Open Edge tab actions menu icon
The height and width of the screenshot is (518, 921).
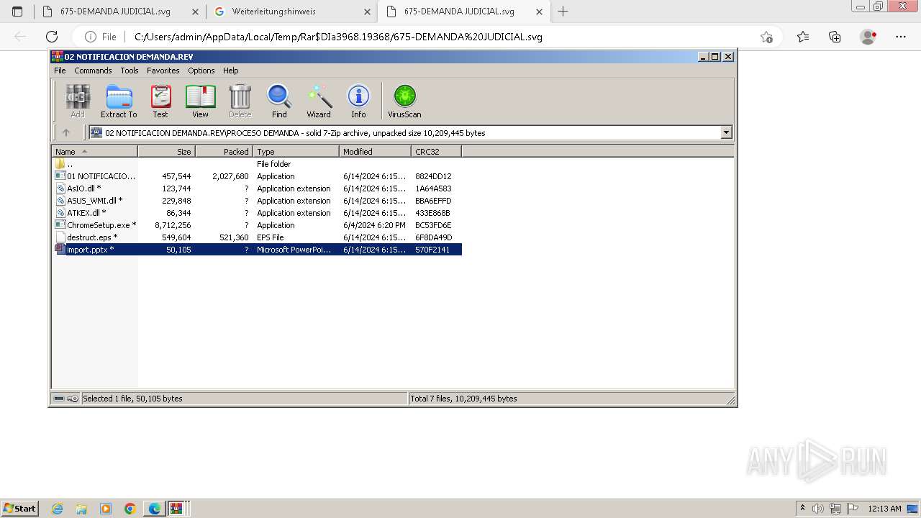tap(17, 12)
